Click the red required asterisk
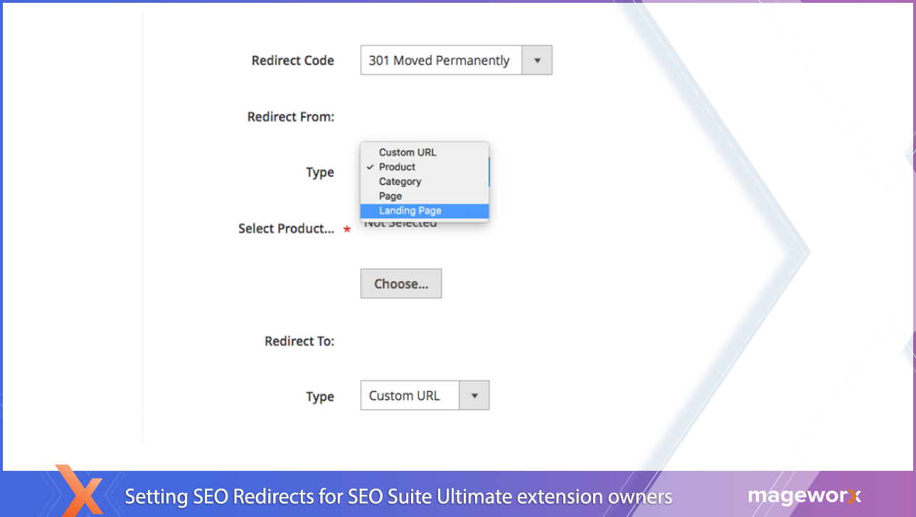 pos(347,229)
